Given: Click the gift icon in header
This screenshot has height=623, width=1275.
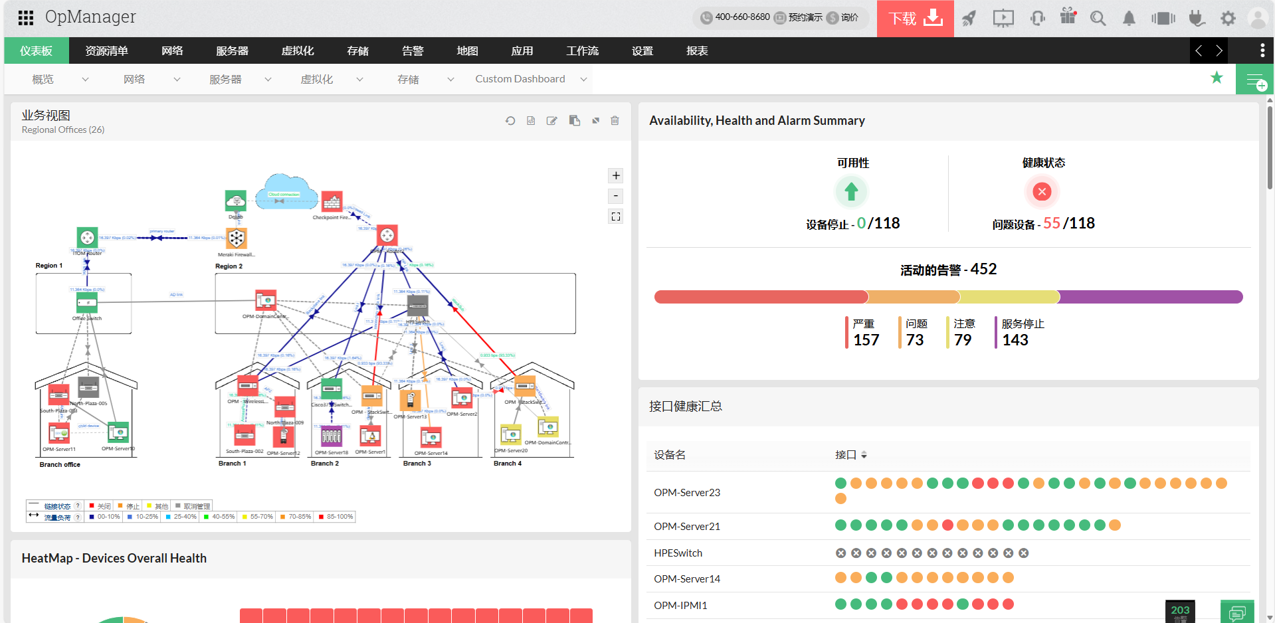Looking at the screenshot, I should tap(1068, 17).
